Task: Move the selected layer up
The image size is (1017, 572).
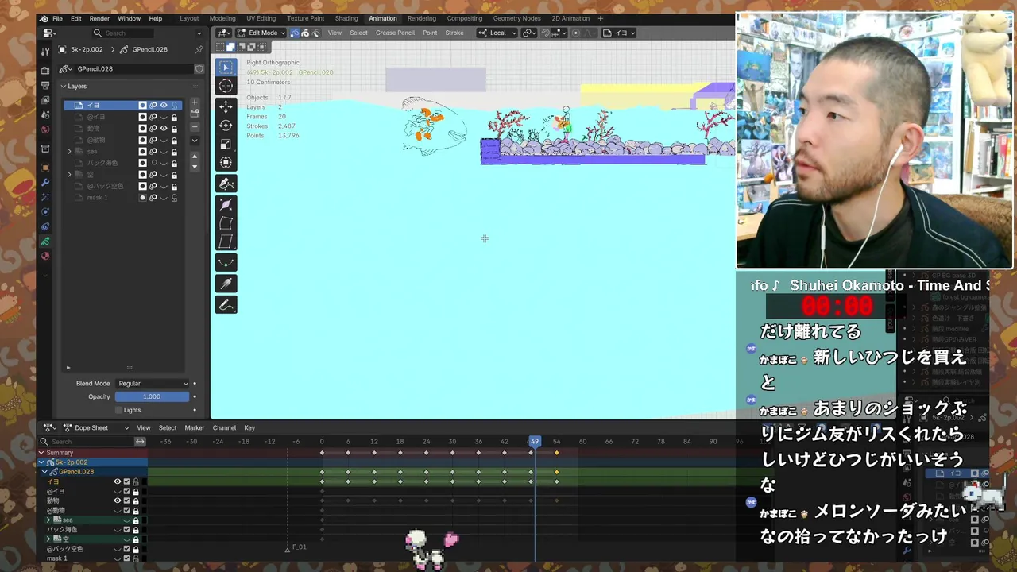Action: (x=195, y=156)
